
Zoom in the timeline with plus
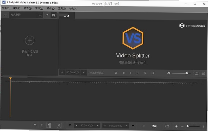click(176, 126)
